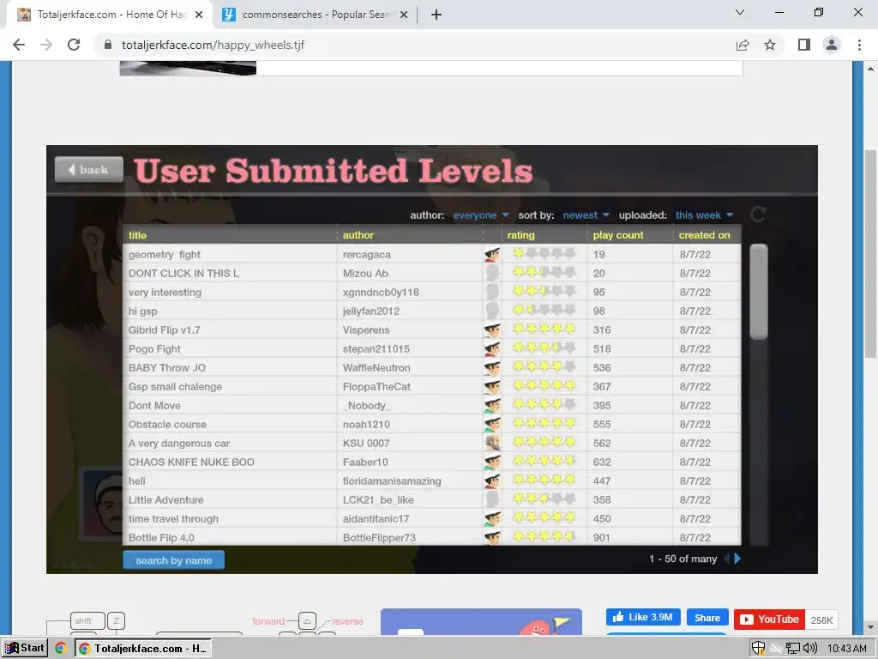Viewport: 878px width, 659px height.
Task: Select the Bottle Flip 4.0 level
Action: coord(432,537)
